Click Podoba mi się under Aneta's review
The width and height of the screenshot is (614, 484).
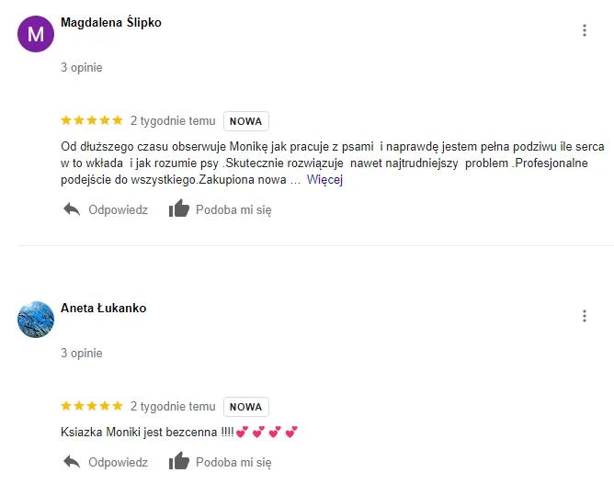click(233, 462)
